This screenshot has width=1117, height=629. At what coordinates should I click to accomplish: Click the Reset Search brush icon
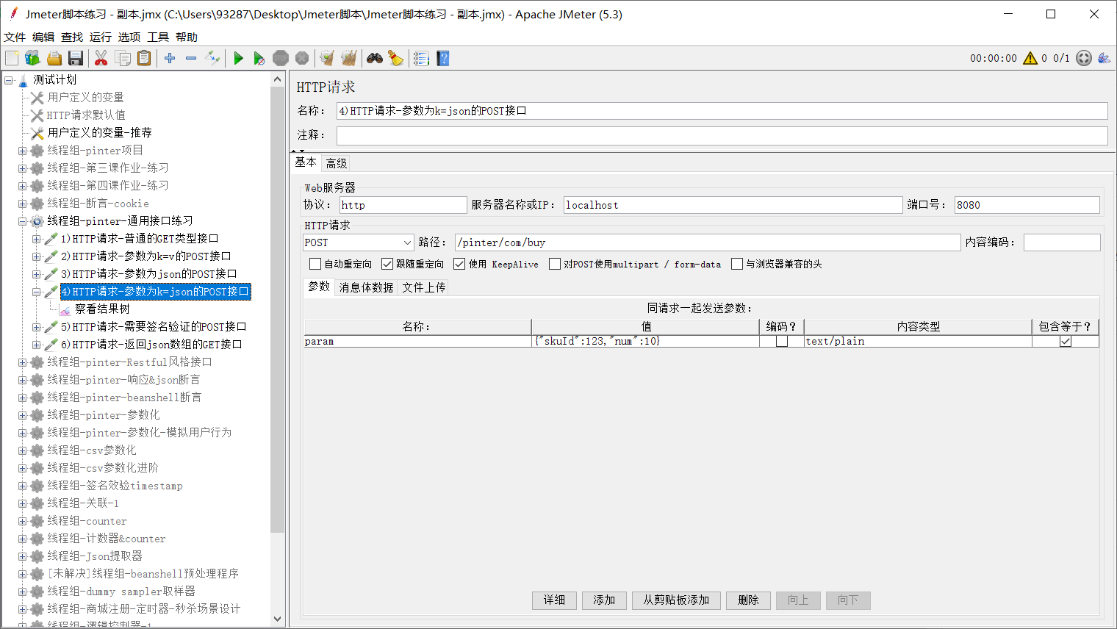(x=396, y=58)
